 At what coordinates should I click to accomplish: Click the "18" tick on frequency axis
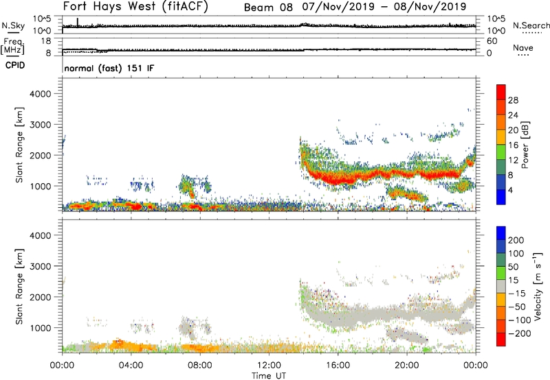46,41
